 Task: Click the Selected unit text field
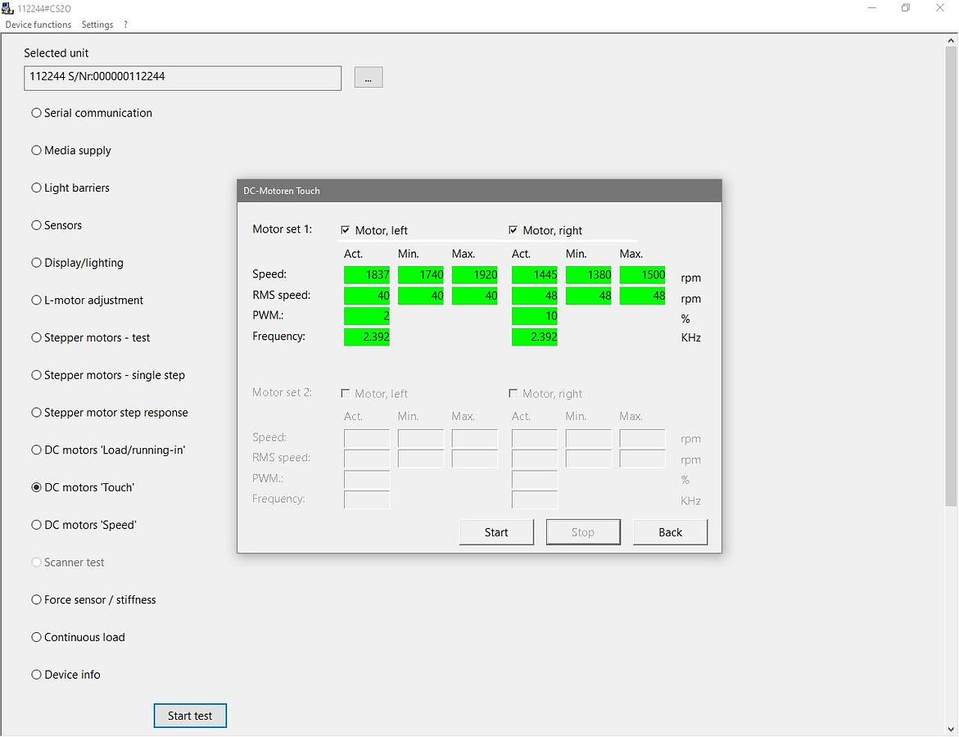pyautogui.click(x=183, y=78)
